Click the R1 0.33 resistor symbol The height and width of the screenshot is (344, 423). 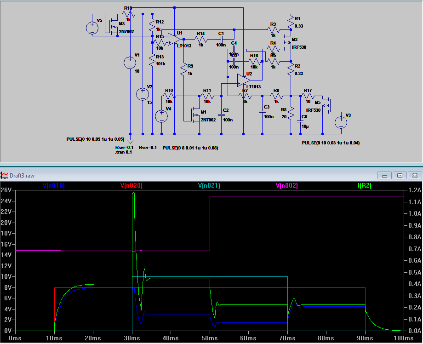pyautogui.click(x=291, y=22)
